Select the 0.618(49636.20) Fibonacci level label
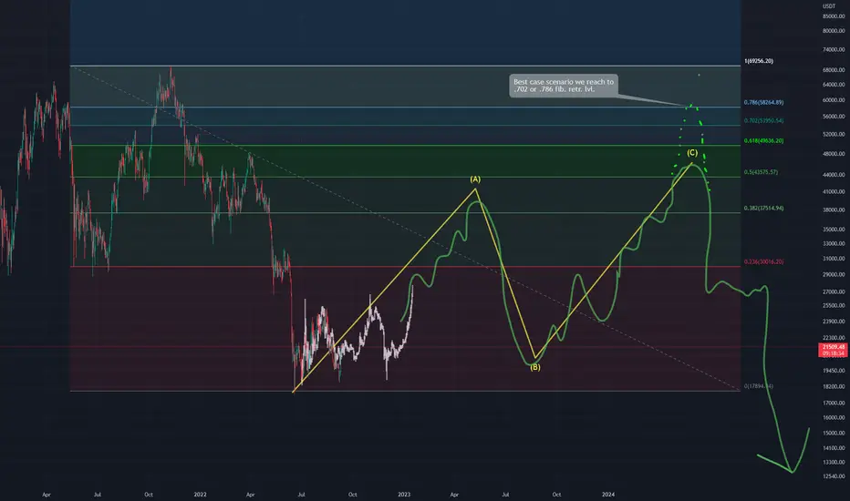This screenshot has width=850, height=501. (x=763, y=141)
